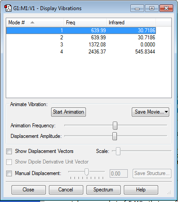Screen dimensions: 178x202
Task: Close window using red X icon
Action: [166, 8]
